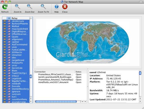Click the Zoom To Fit icon
The width and height of the screenshot is (144, 109).
[43, 7]
